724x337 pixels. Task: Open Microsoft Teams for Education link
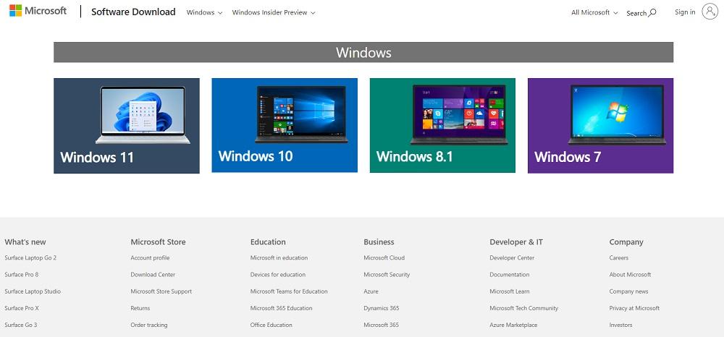point(289,291)
